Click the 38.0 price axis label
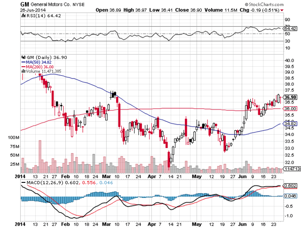The height and width of the screenshot is (228, 301). point(290,84)
